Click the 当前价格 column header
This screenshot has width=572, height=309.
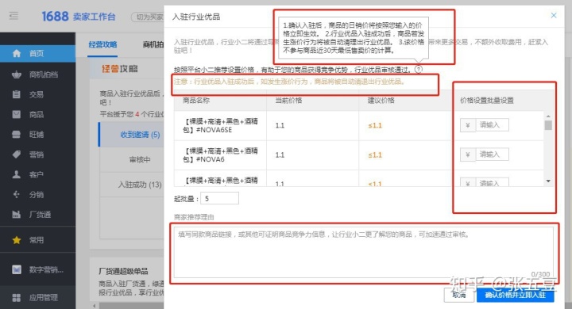pyautogui.click(x=288, y=101)
